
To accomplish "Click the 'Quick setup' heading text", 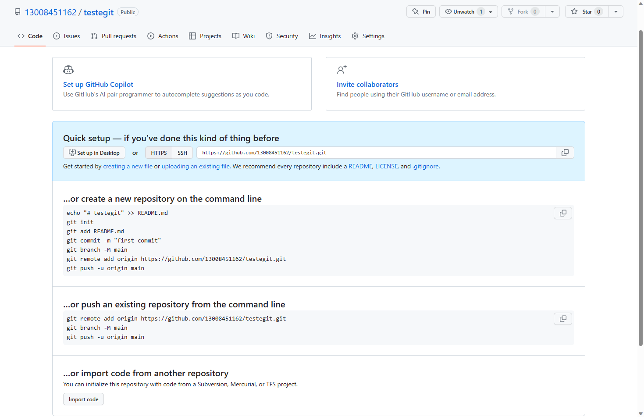I will pyautogui.click(x=171, y=138).
